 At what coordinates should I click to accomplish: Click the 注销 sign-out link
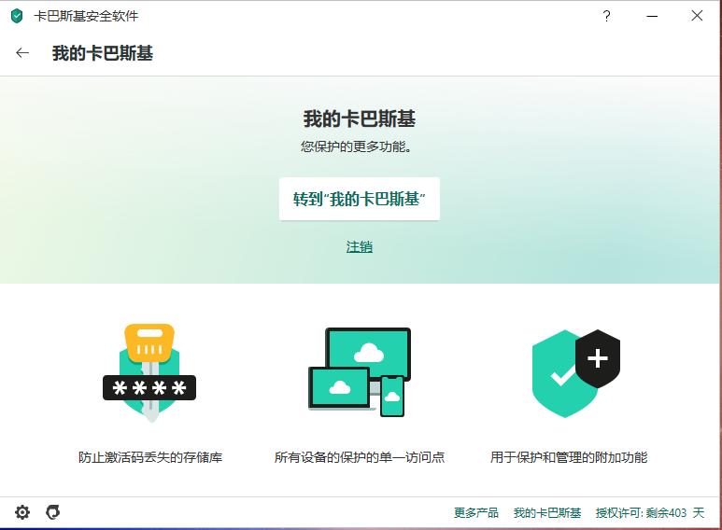(360, 247)
